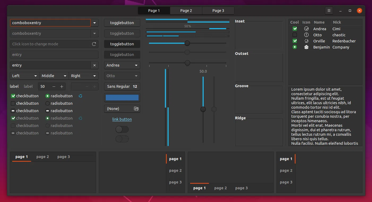Select page 2 tab in top-tabs notebook
Image resolution: width=372 pixels, height=202 pixels.
click(43, 157)
